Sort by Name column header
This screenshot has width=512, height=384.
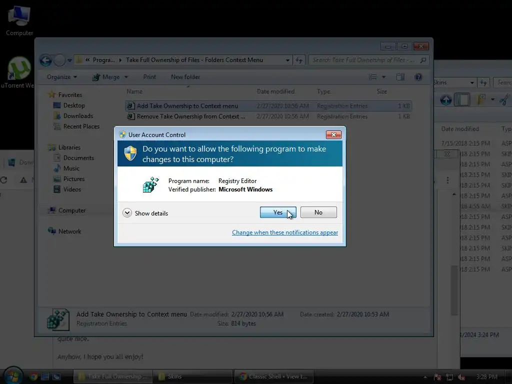[134, 92]
